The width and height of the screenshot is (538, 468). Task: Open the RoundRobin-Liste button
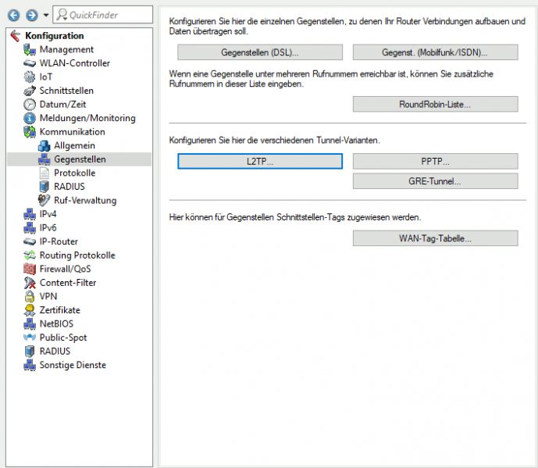click(435, 104)
